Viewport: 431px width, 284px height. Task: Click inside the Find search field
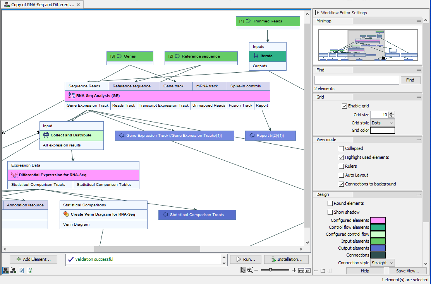(x=356, y=80)
